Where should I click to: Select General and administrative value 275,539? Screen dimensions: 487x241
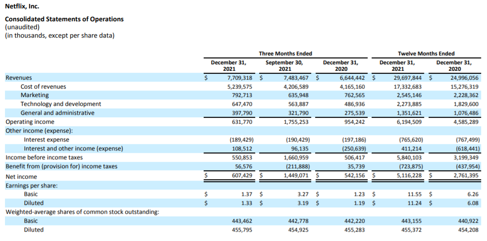point(355,113)
